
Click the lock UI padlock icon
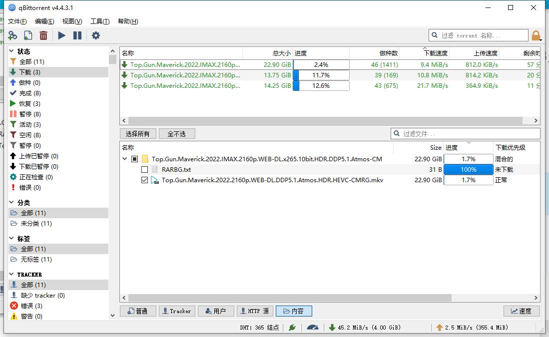[536, 35]
